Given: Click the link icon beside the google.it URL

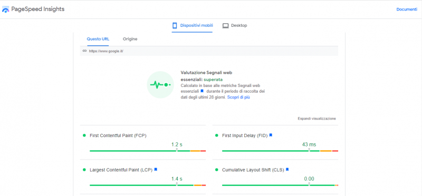Looking at the screenshot, I should 84,51.
